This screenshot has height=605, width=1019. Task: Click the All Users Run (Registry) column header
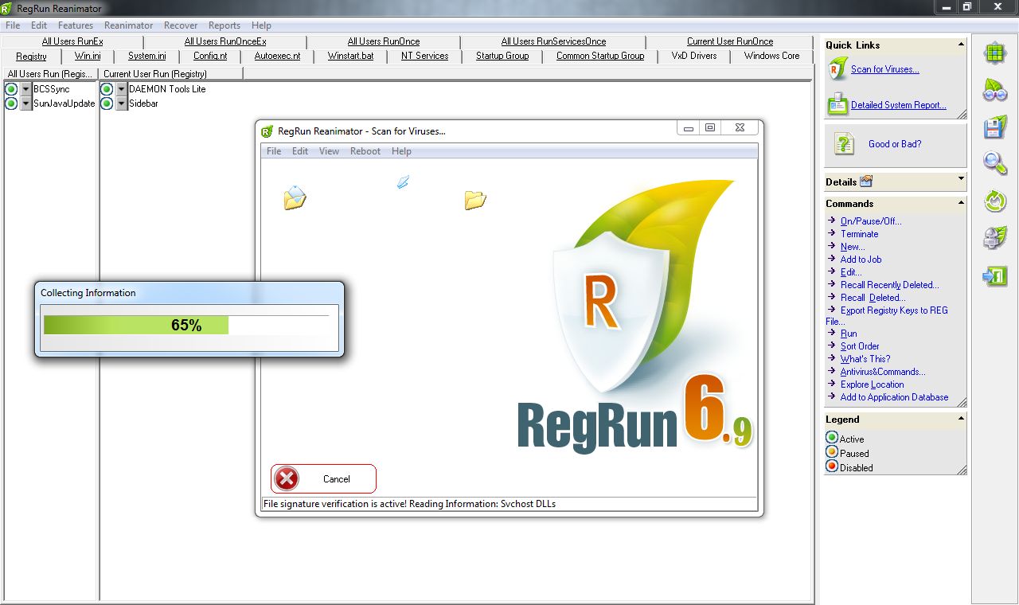pos(50,73)
